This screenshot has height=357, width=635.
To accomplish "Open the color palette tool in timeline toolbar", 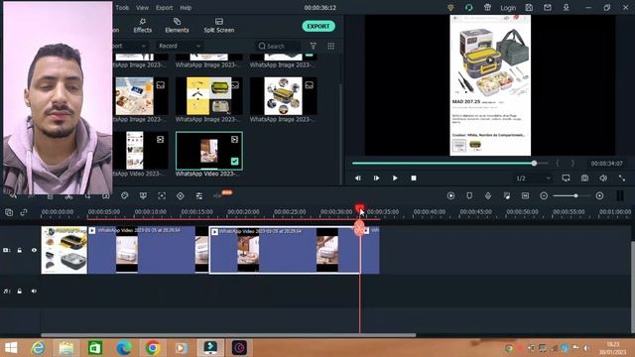I will [125, 196].
